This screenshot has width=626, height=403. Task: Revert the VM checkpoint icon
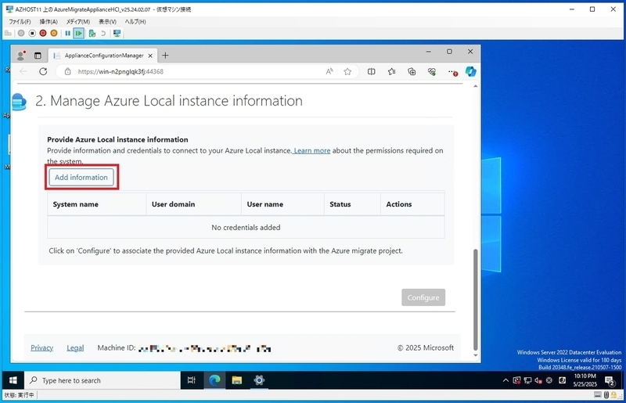103,33
